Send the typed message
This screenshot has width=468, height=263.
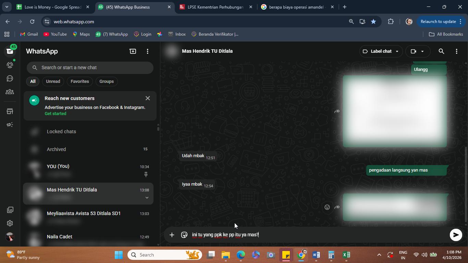(456, 235)
